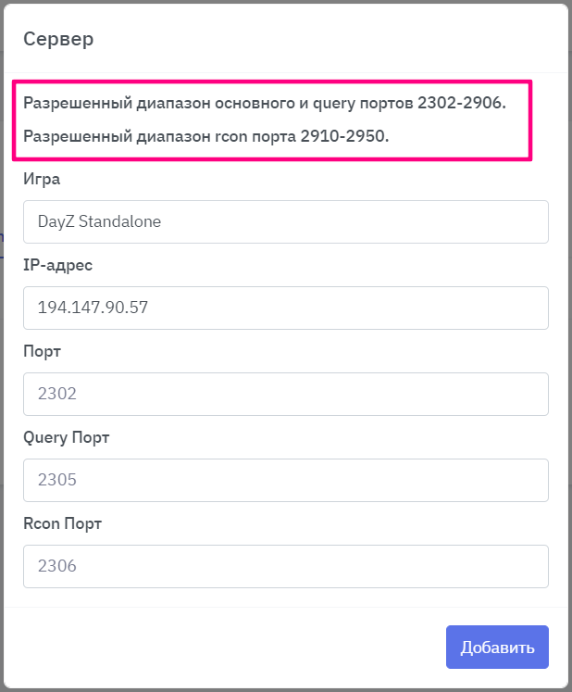The image size is (572, 692).
Task: Click the Query Порт label text
Action: point(67,437)
